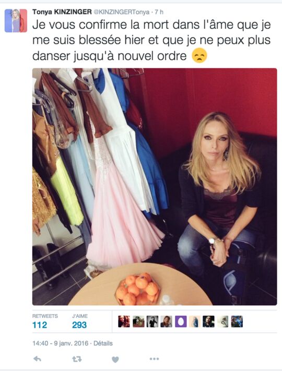Click the reply arrow icon
282x371 pixels.
(38, 359)
